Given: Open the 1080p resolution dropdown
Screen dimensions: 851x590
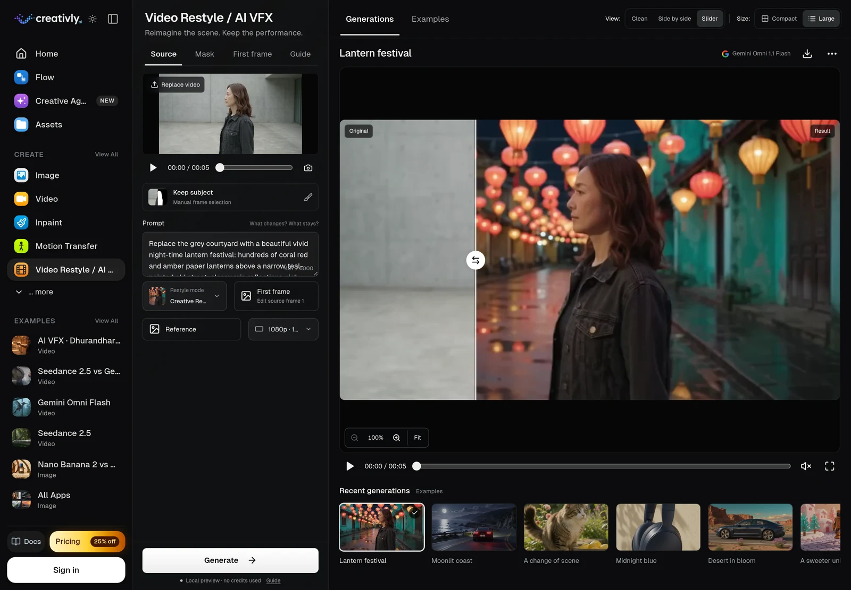Looking at the screenshot, I should (283, 329).
